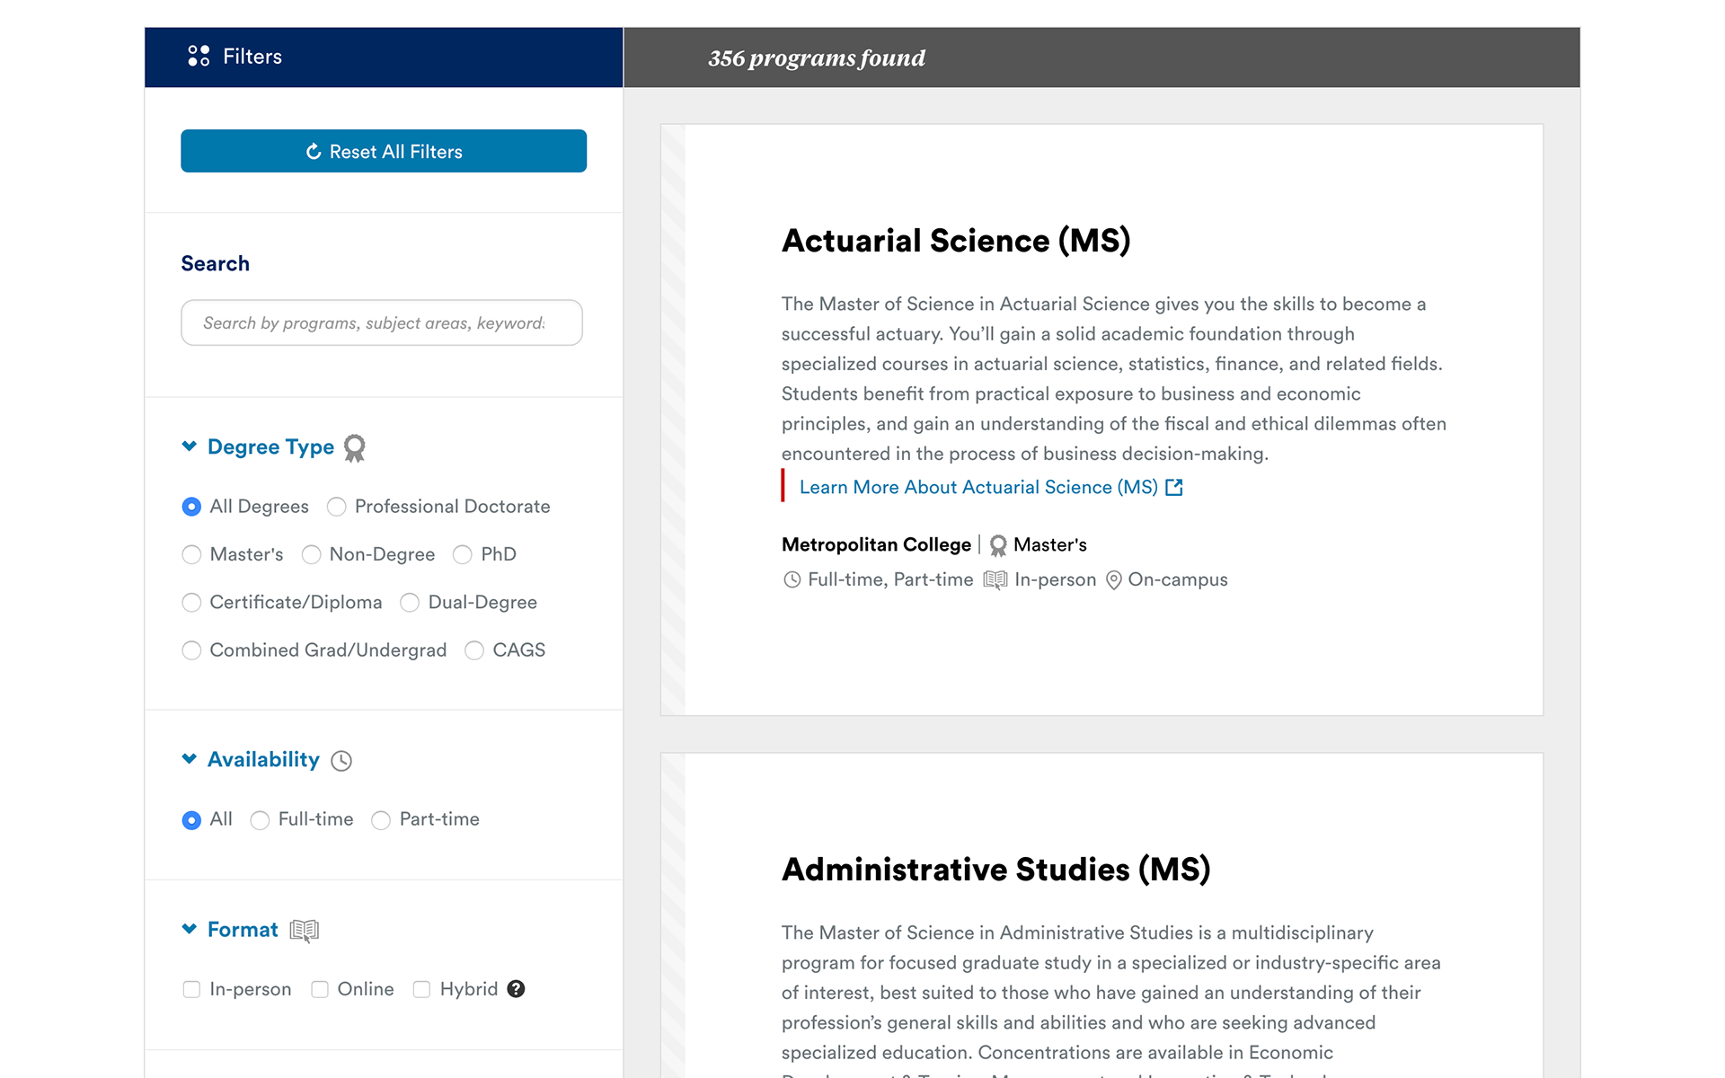
Task: Click the Administrative Studies (MS) program title
Action: pyautogui.click(x=996, y=870)
